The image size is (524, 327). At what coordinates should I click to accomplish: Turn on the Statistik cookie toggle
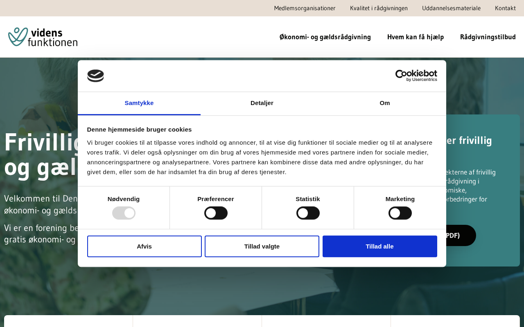pos(308,213)
